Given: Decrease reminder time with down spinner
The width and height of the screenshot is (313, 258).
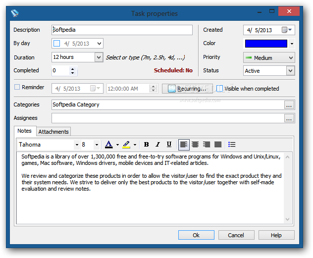Looking at the screenshot, I should 154,91.
